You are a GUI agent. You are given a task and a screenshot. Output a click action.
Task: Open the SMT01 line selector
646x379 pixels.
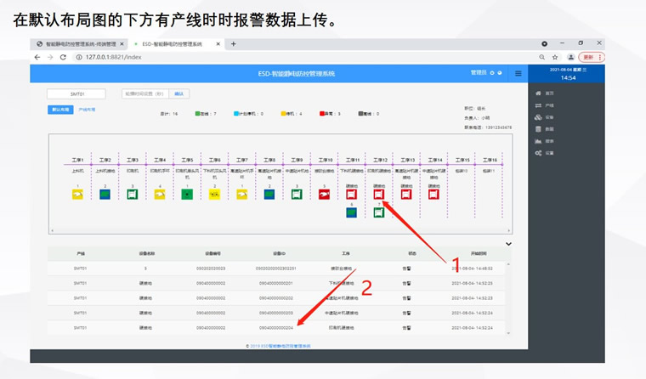[x=76, y=94]
